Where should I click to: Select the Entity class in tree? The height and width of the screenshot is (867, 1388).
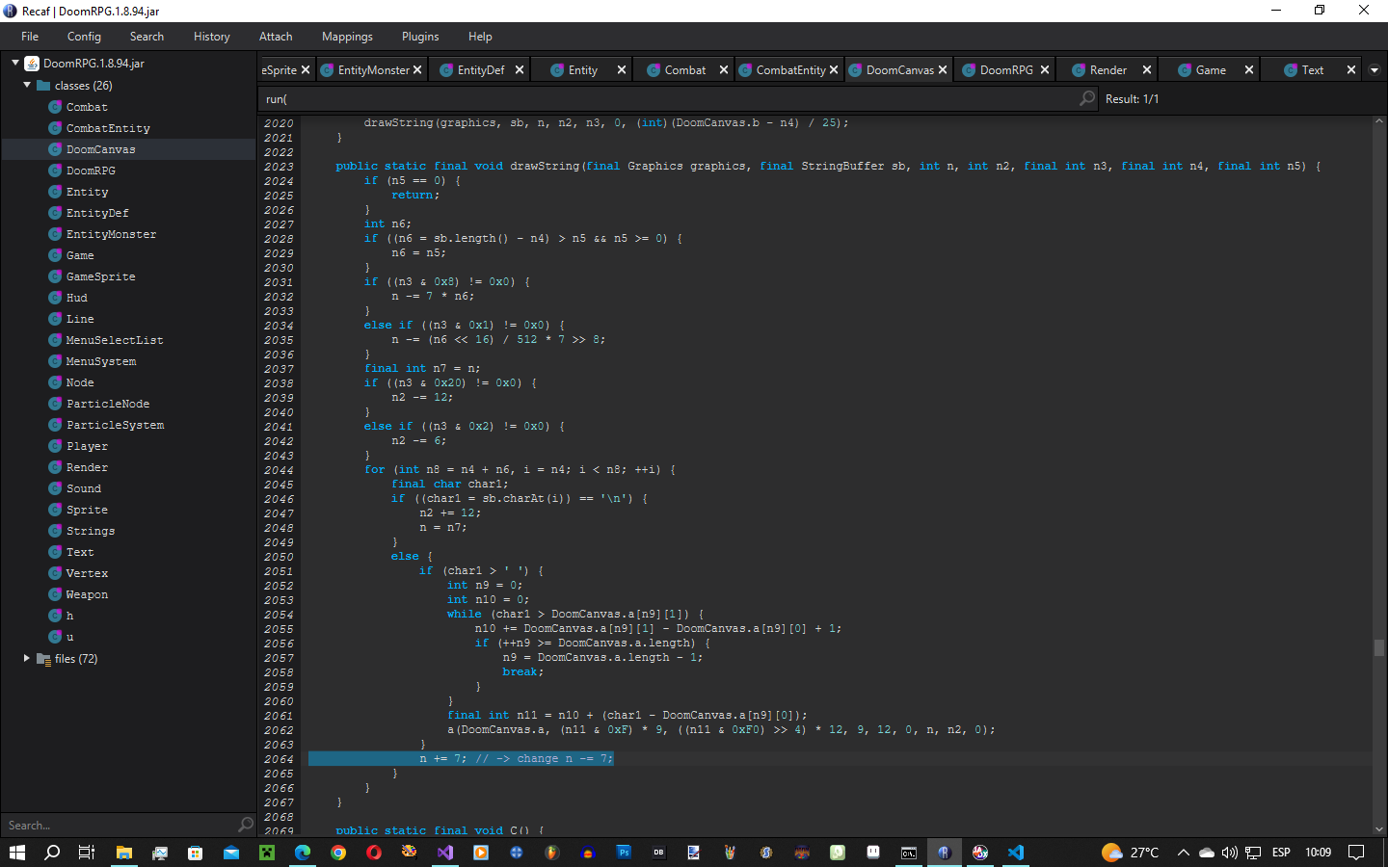pyautogui.click(x=87, y=192)
